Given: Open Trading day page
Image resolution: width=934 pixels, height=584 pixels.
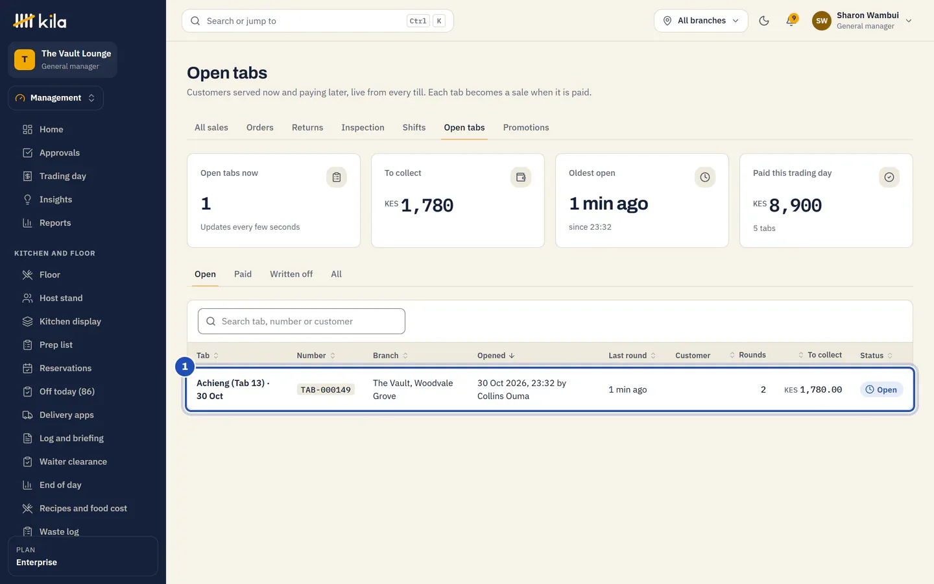Looking at the screenshot, I should tap(83, 176).
